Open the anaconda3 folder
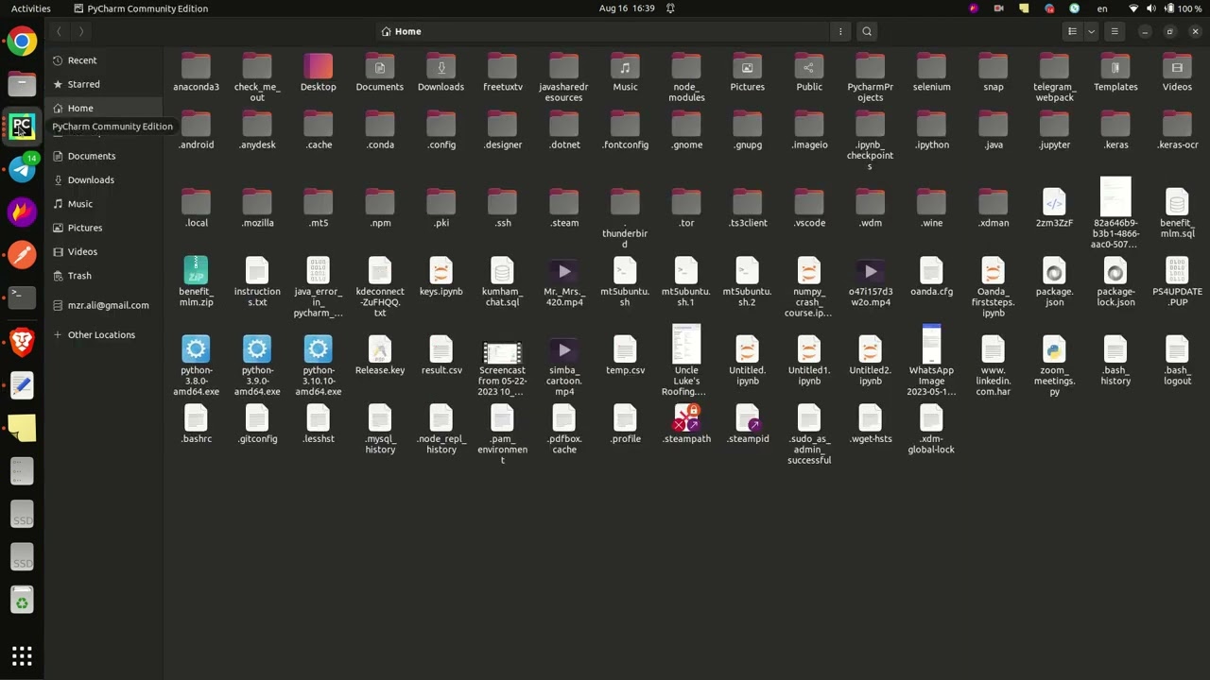 196,73
